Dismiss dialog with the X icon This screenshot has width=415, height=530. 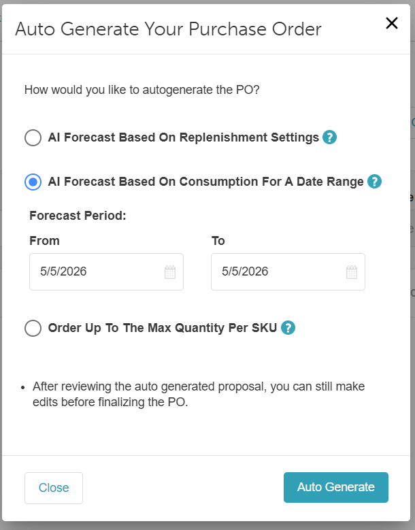pyautogui.click(x=392, y=23)
